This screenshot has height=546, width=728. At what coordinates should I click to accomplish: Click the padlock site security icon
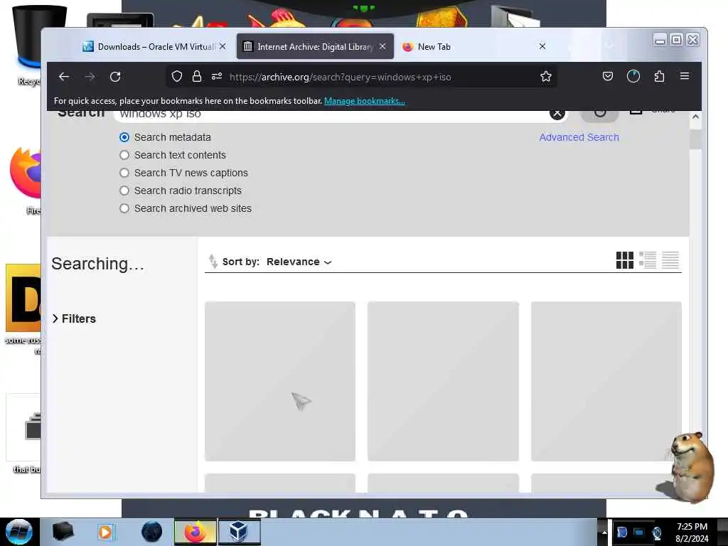point(197,76)
